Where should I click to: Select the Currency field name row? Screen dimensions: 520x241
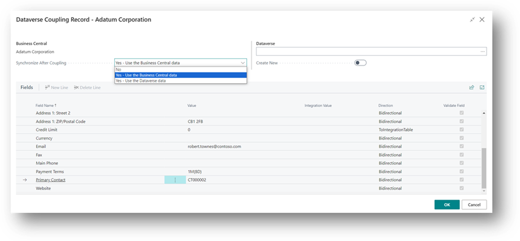[44, 138]
